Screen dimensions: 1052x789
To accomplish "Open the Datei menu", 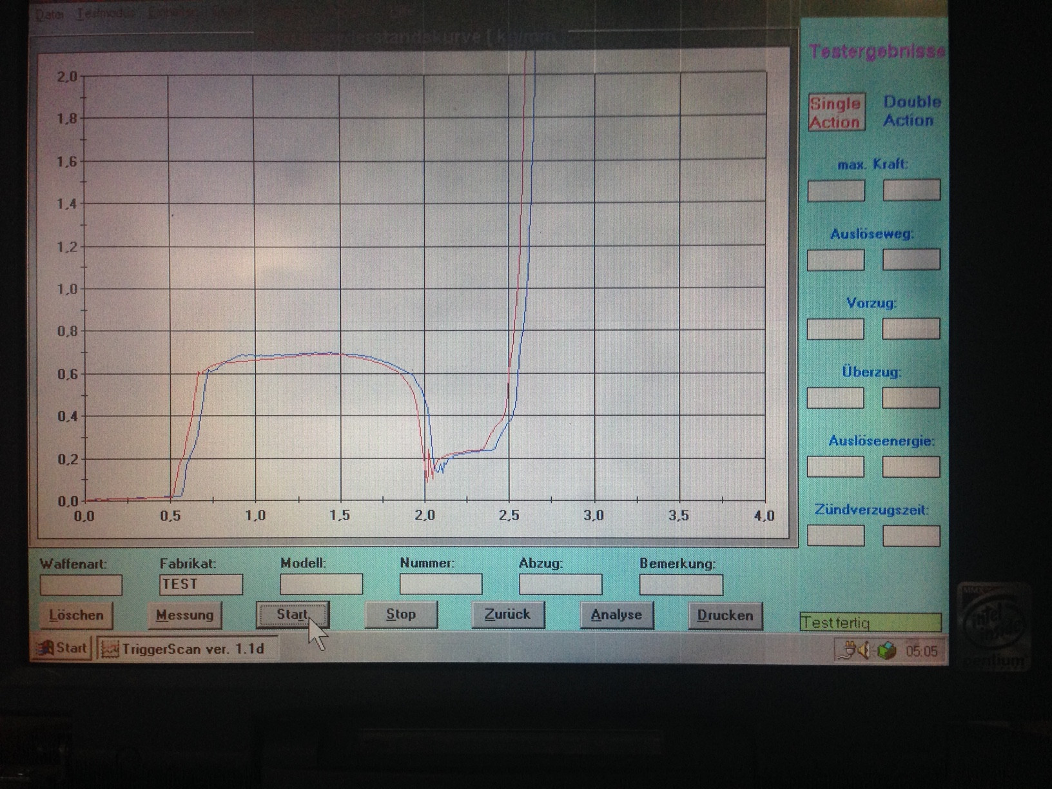I will (x=49, y=14).
